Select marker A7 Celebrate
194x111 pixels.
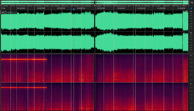56,6
